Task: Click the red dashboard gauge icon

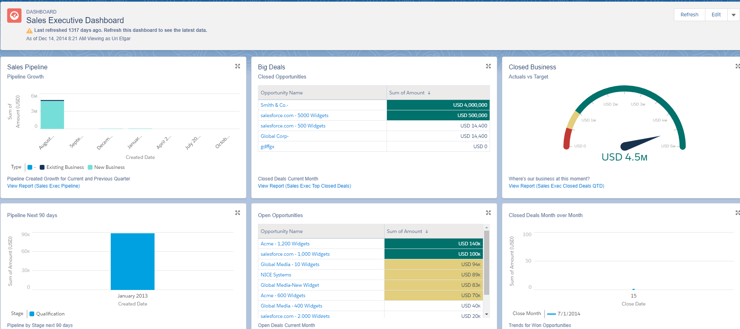Action: [14, 16]
